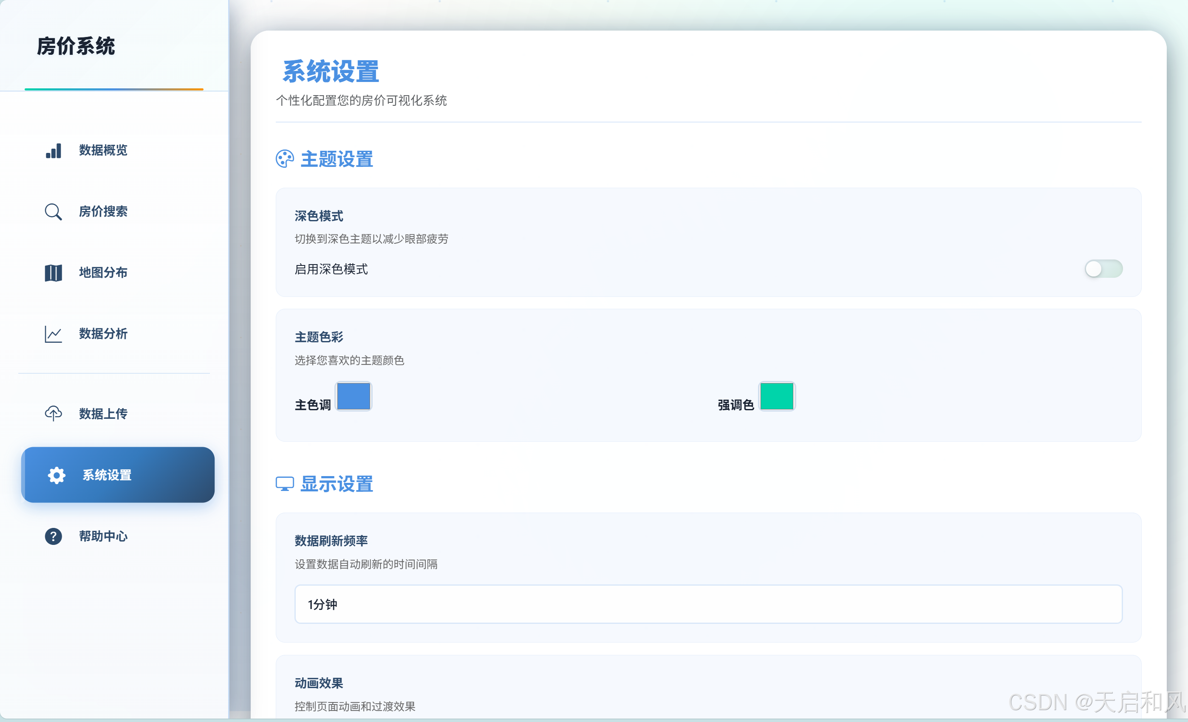The height and width of the screenshot is (722, 1188).
Task: Click the cloud upload icon for 数据上传
Action: 54,414
